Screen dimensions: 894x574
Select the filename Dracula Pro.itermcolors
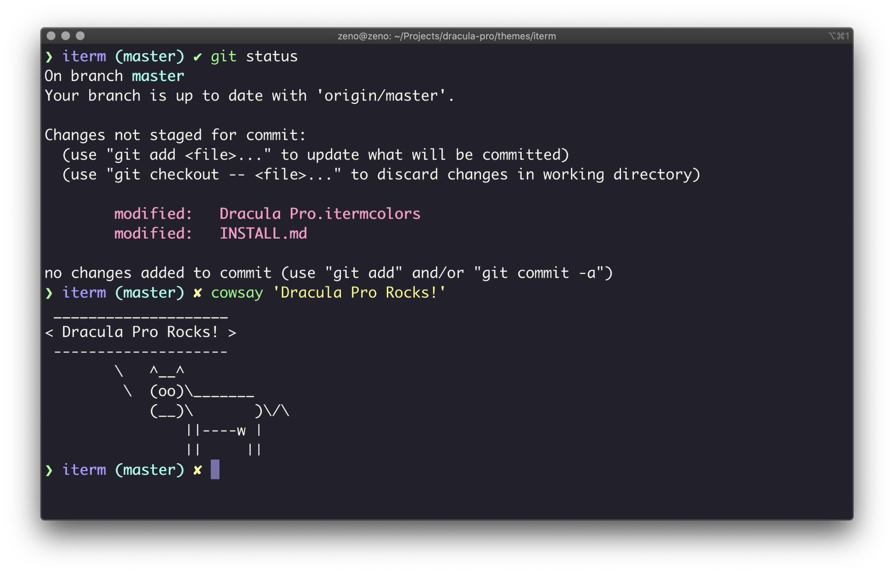click(x=320, y=214)
